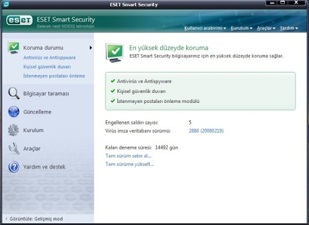This screenshot has height=225, width=309.
Task: Open İstenmeyen postaları önleme sidebar link
Action: pos(54,76)
